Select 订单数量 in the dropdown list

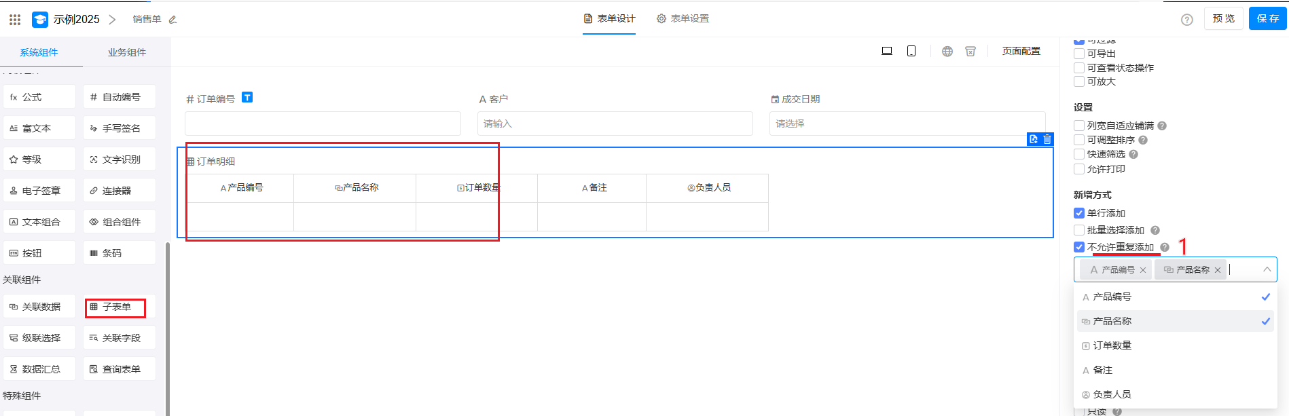pos(1112,345)
